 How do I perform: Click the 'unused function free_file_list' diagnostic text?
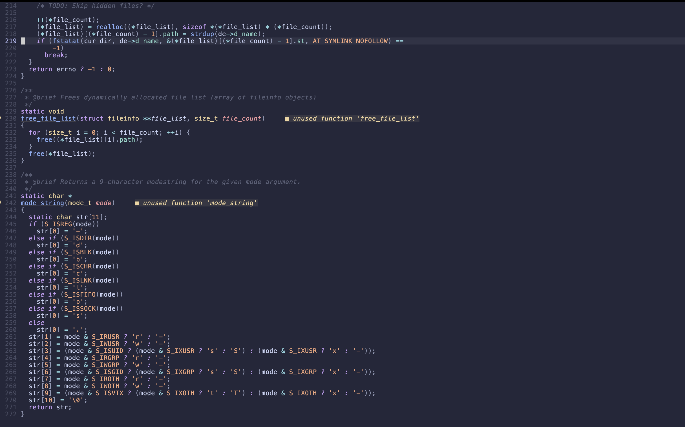click(x=355, y=118)
